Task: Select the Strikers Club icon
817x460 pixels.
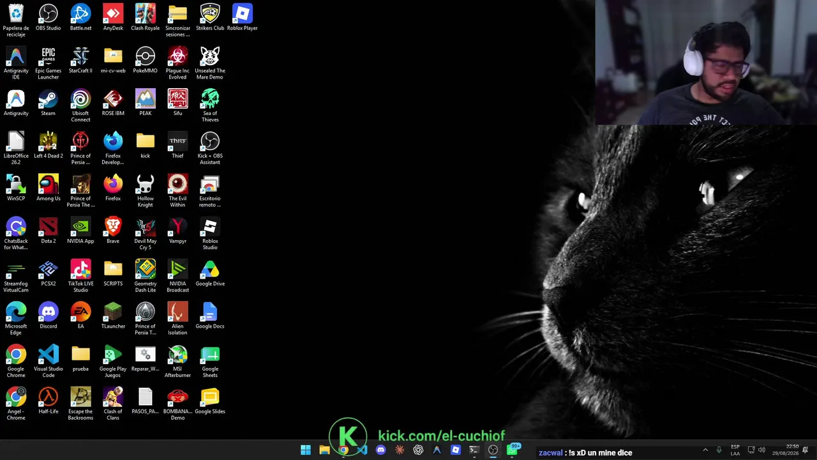Action: [210, 18]
